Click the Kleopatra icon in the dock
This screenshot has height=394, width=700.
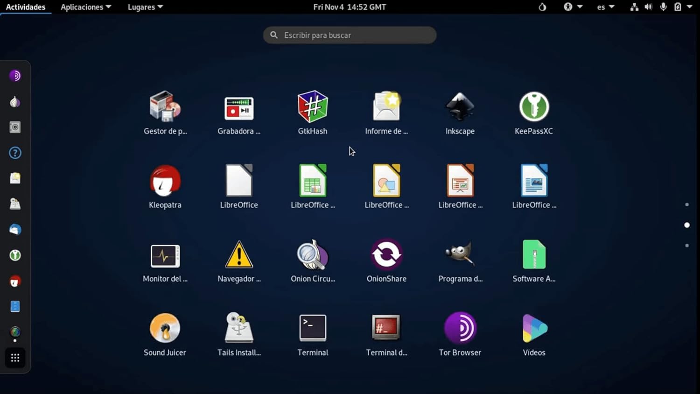15,281
